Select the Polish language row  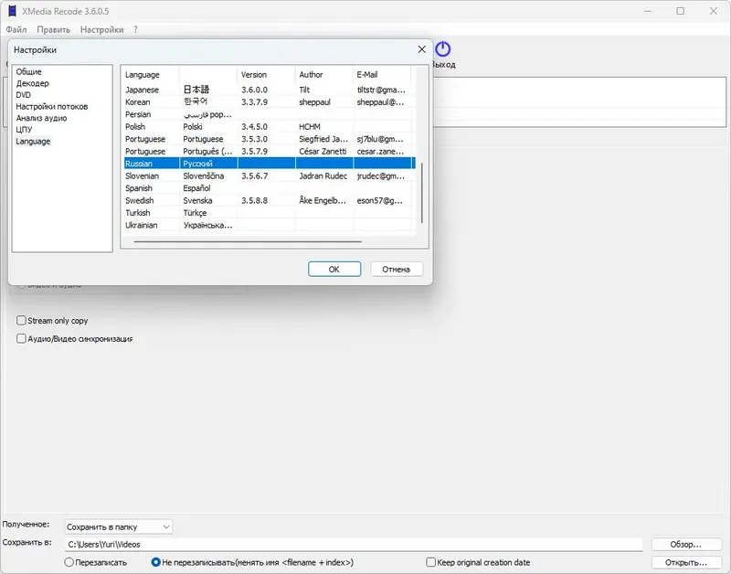click(x=270, y=127)
